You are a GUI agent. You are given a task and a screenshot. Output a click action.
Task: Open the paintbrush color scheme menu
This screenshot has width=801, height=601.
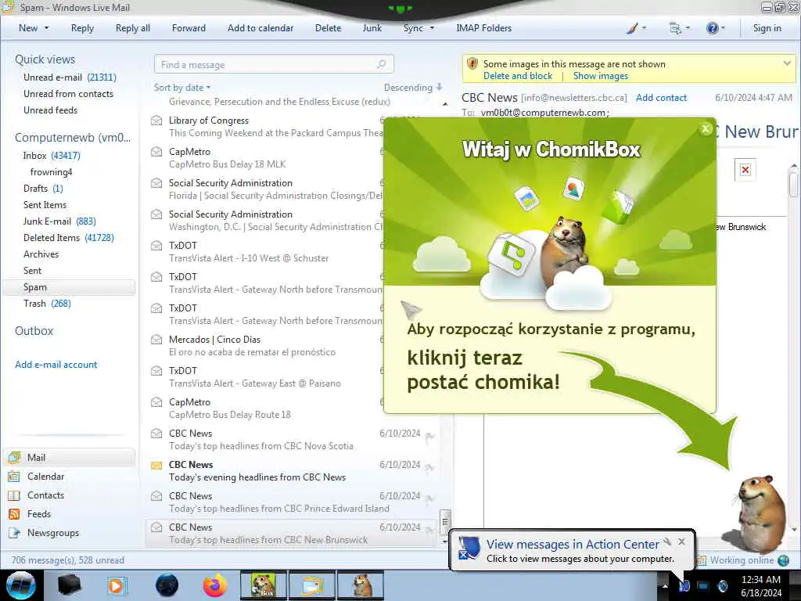tap(636, 28)
